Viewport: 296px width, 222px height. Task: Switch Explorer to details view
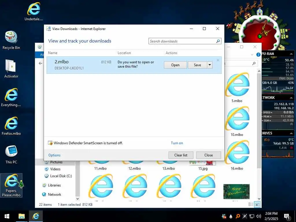pyautogui.click(x=251, y=204)
